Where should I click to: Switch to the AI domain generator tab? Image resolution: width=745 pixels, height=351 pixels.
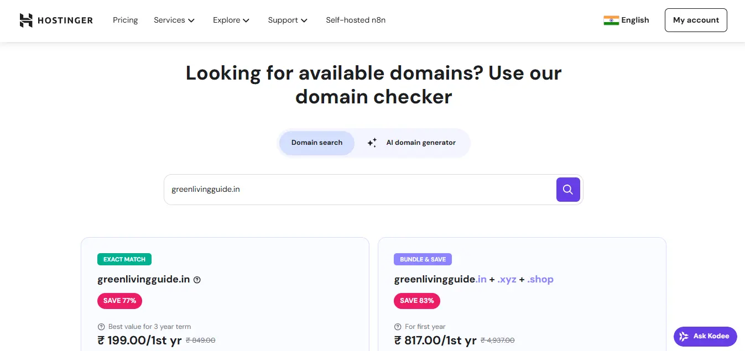(412, 143)
